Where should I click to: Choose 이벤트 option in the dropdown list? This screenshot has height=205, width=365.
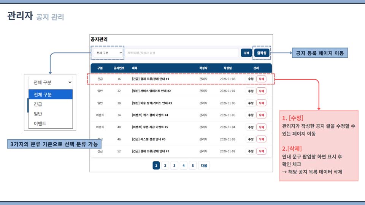pyautogui.click(x=50, y=123)
